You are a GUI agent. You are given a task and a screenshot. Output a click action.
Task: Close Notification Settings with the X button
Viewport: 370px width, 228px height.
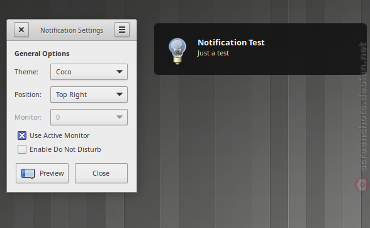click(21, 30)
